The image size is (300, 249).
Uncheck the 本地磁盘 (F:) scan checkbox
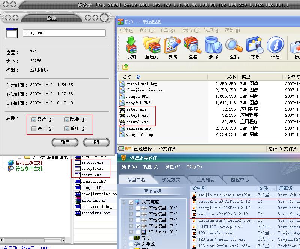click(138, 226)
